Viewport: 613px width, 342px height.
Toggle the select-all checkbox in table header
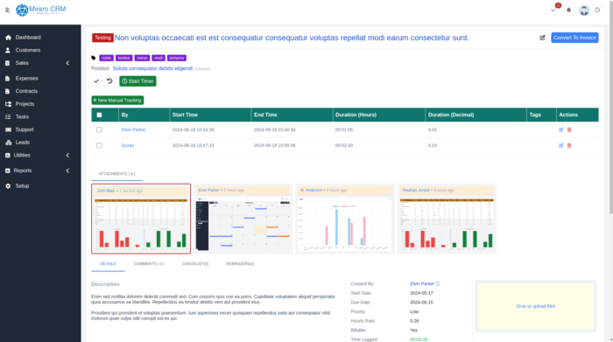click(x=99, y=115)
